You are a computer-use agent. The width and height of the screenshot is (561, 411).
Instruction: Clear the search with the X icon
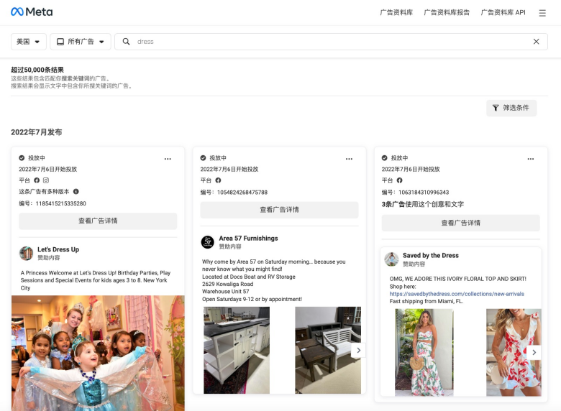click(x=536, y=42)
